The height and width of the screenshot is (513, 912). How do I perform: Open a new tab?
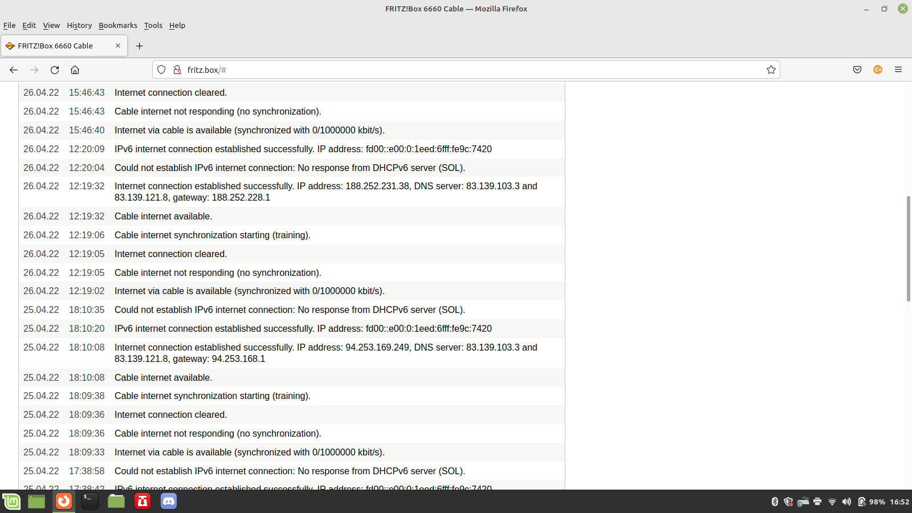[139, 46]
